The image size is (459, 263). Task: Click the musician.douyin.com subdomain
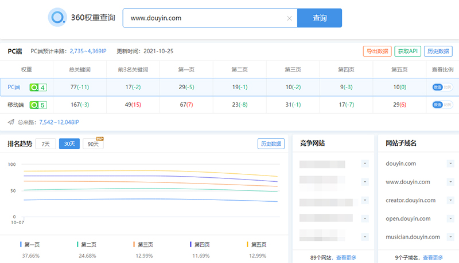[413, 237]
